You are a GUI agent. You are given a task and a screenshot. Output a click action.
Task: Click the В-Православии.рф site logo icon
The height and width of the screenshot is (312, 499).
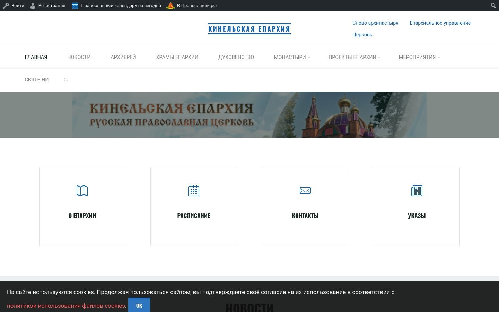tap(170, 6)
